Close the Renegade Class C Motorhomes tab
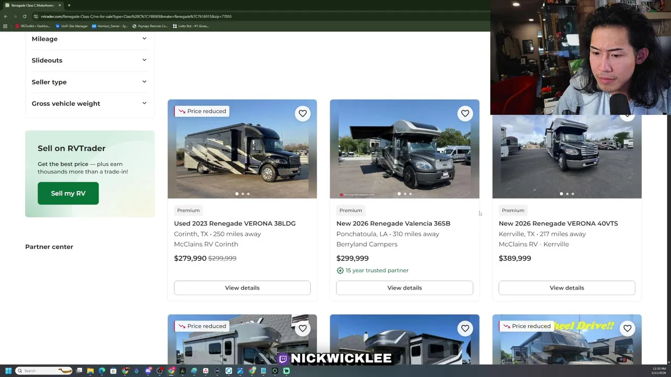The image size is (671, 377). click(x=59, y=5)
